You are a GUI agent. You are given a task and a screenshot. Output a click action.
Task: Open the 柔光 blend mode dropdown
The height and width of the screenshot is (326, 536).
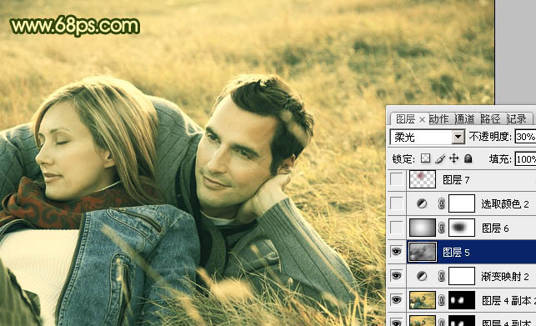click(428, 138)
